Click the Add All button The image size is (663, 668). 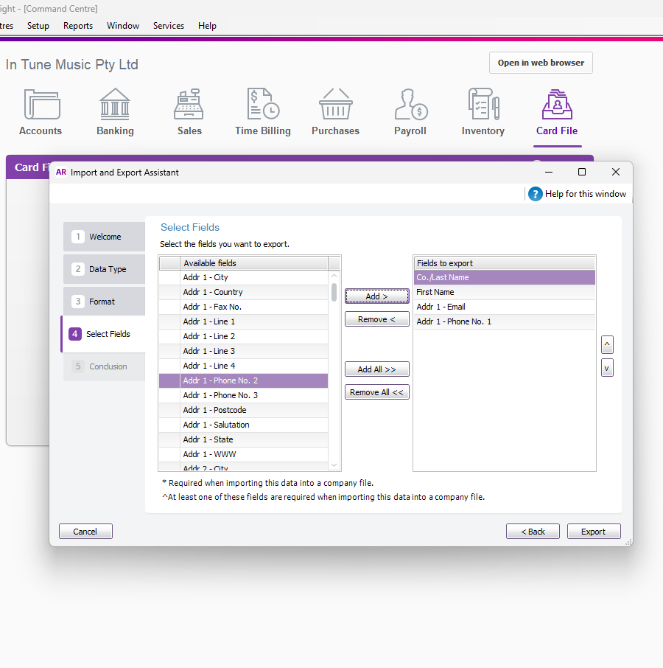(376, 369)
